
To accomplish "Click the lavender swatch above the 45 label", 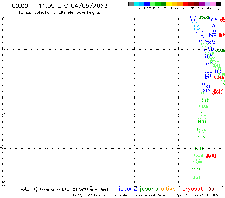I will pyautogui.click(x=207, y=4).
